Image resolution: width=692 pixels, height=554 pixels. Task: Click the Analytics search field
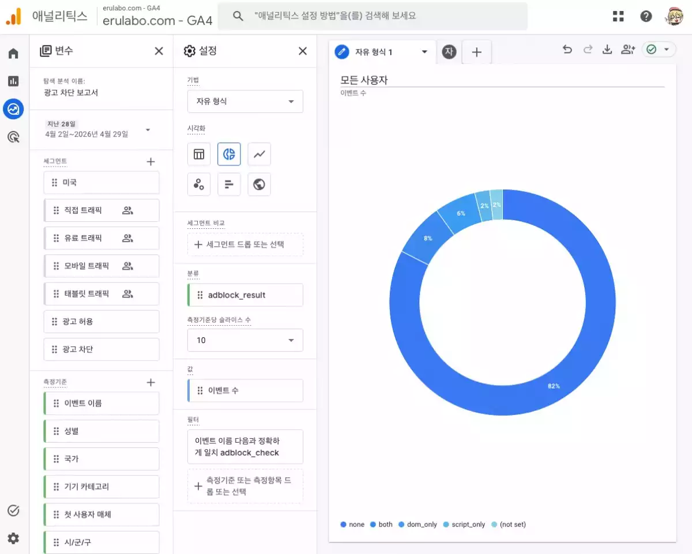tap(381, 16)
